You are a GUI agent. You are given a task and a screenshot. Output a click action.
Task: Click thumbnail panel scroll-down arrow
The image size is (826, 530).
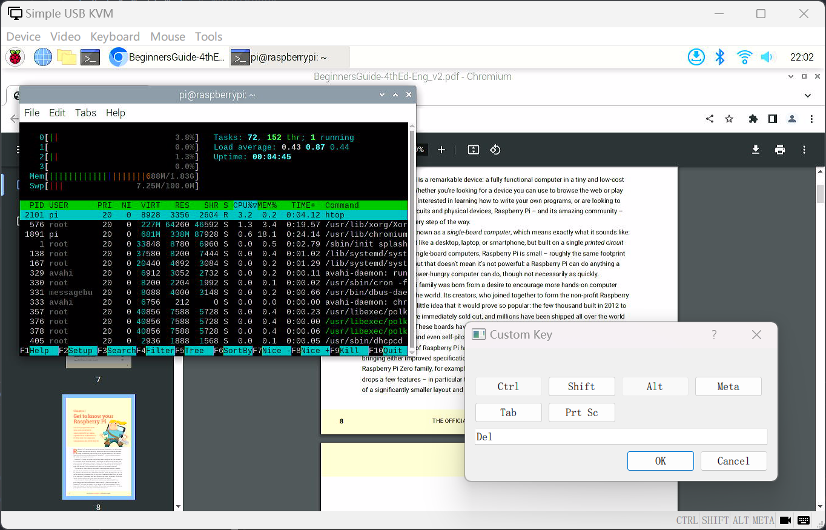click(178, 506)
